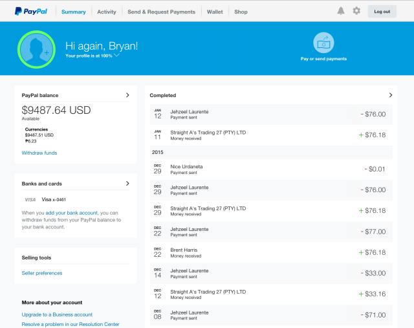The image size is (414, 328).
Task: Expand the profile completion chevron
Action: pos(116,55)
